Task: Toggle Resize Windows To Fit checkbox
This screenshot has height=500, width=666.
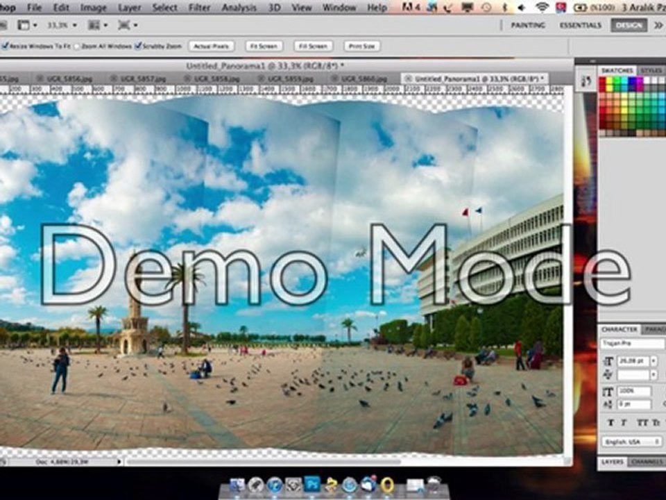Action: (x=5, y=46)
